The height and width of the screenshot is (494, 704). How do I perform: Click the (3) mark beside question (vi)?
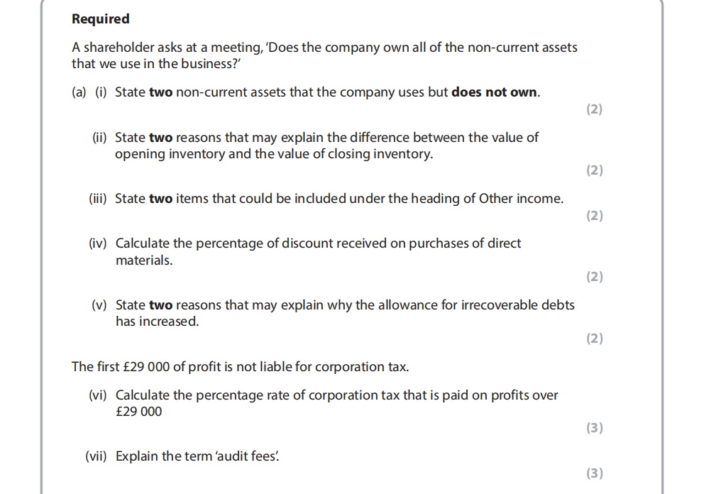click(594, 428)
